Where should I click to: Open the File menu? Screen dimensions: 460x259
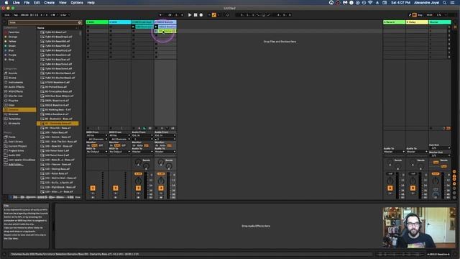click(x=27, y=3)
